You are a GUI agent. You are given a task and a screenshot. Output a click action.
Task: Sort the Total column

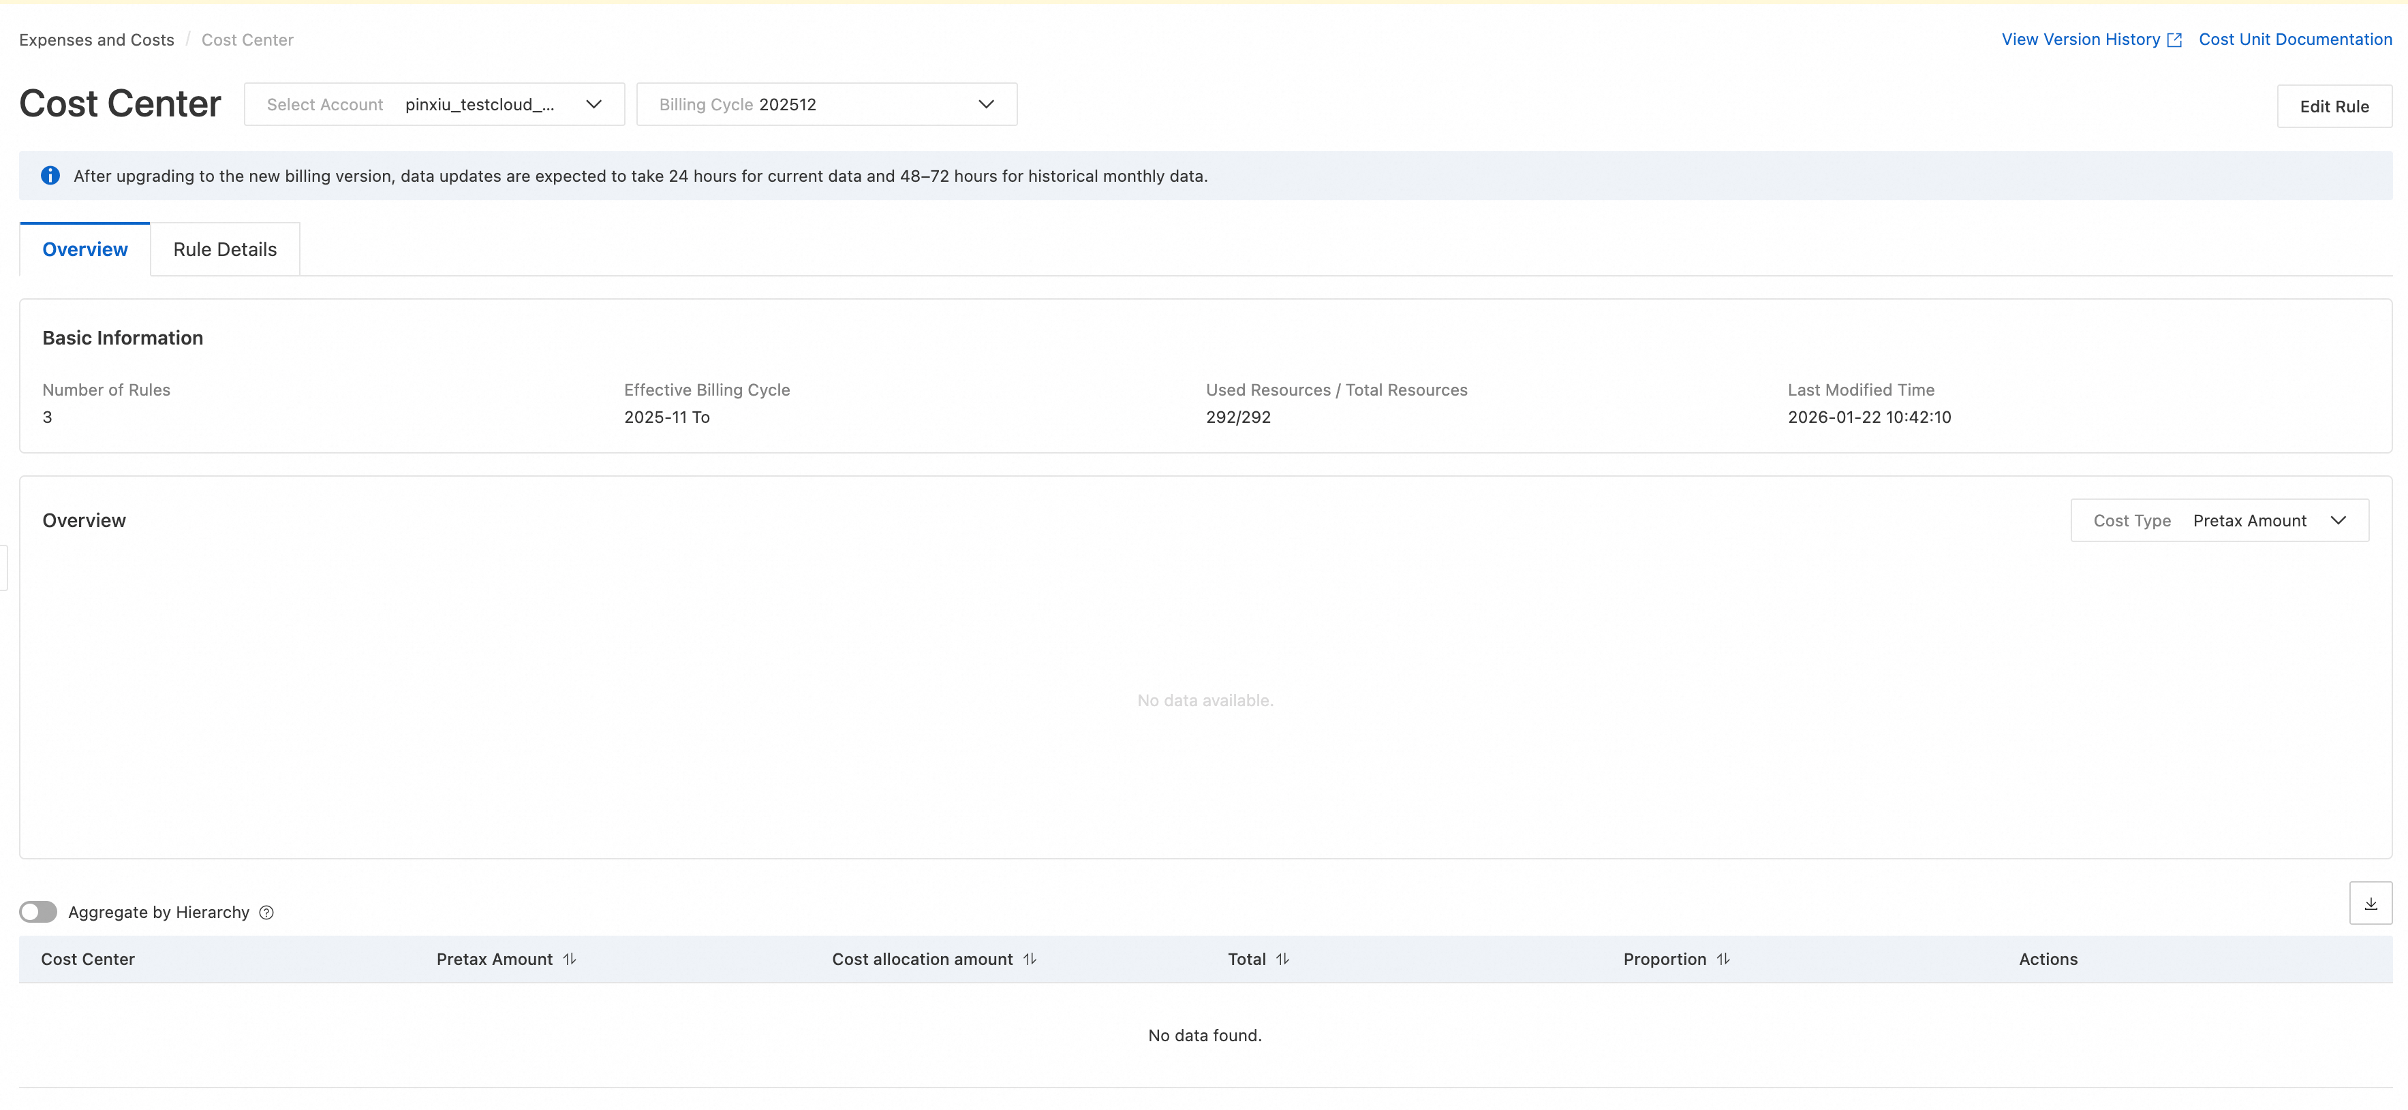click(1282, 959)
